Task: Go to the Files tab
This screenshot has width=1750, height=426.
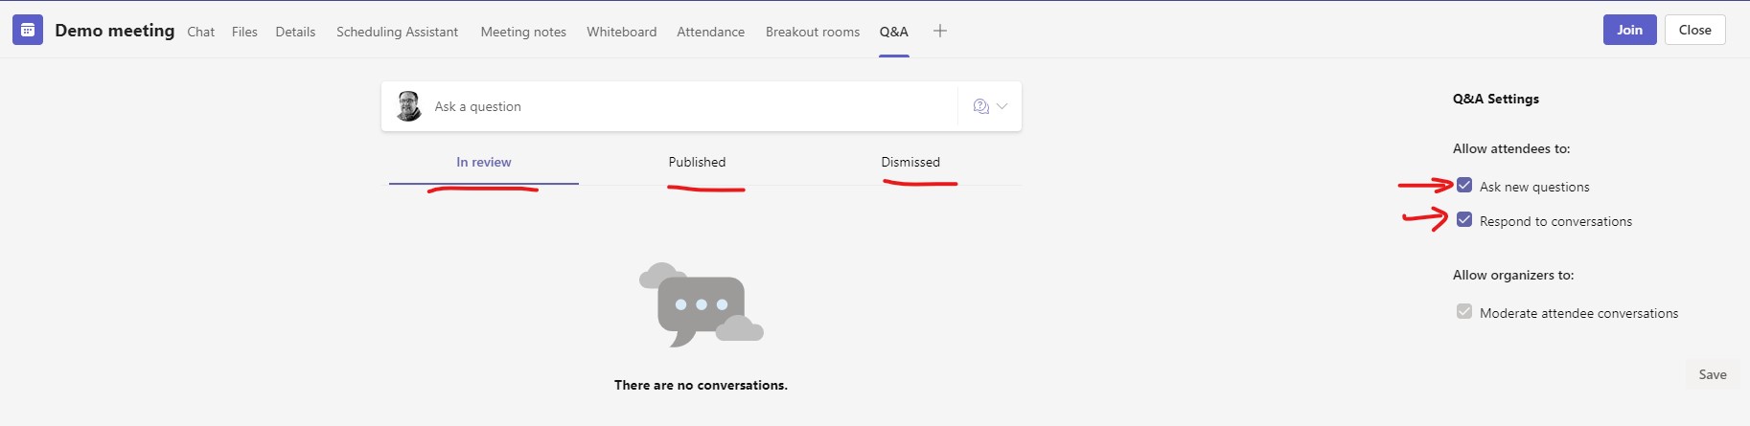Action: pos(244,32)
